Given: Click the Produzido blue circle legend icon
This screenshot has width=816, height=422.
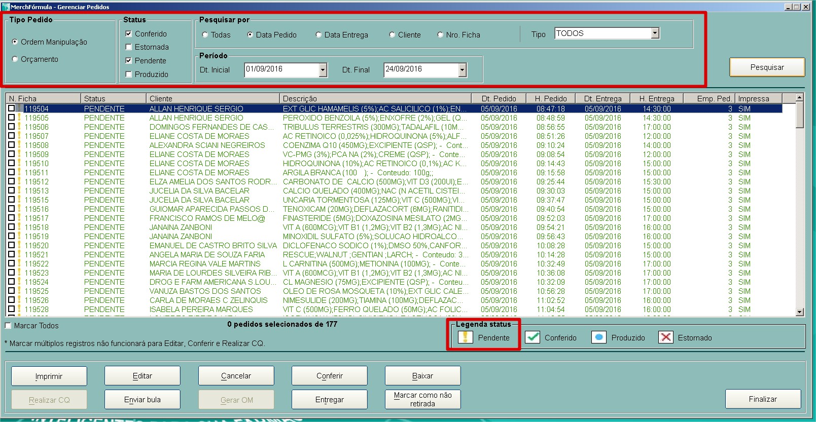Looking at the screenshot, I should coord(599,337).
